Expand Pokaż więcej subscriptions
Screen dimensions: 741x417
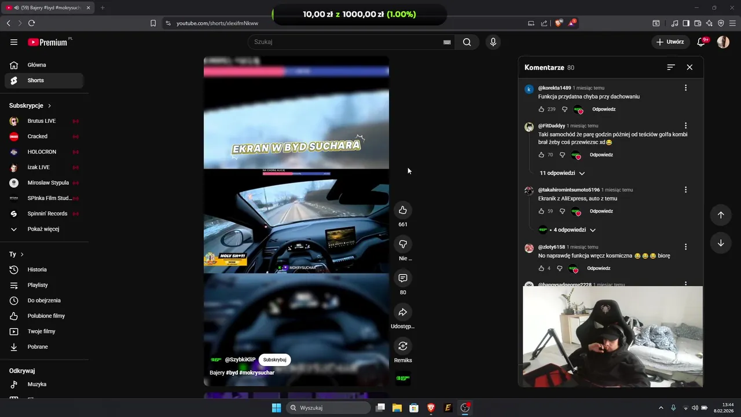[44, 229]
